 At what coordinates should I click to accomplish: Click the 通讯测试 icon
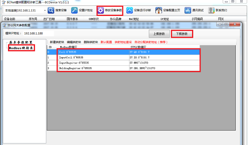pyautogui.click(x=188, y=10)
